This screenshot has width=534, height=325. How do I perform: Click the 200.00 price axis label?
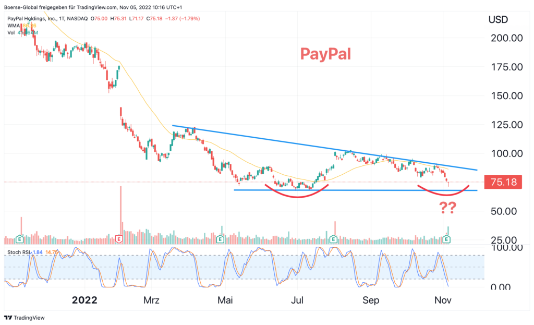coord(506,38)
